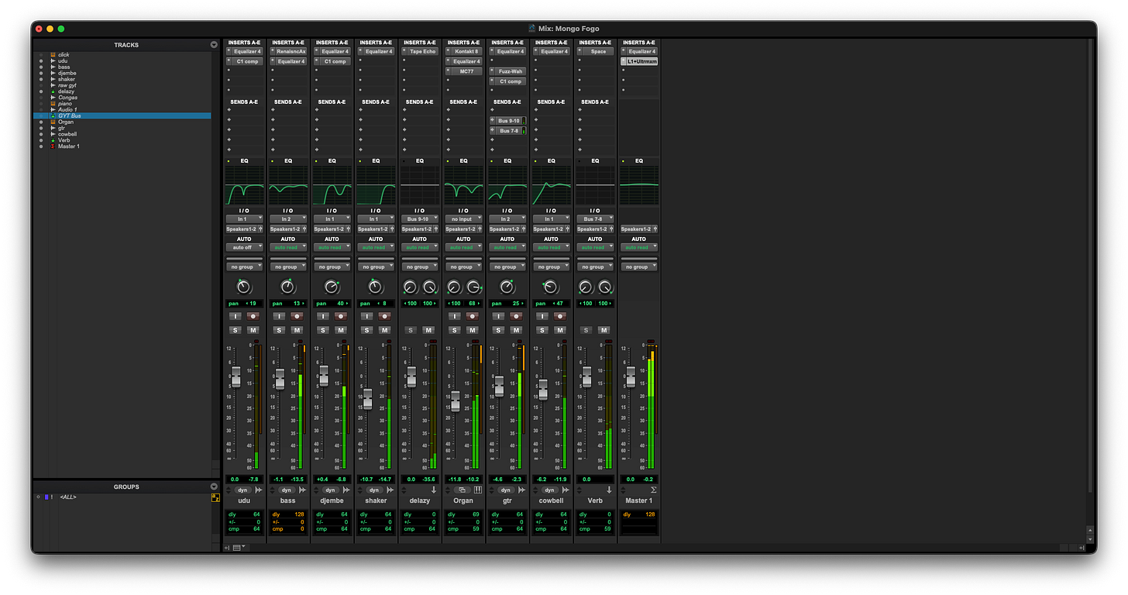
Task: Solo the udu track
Action: coord(236,330)
